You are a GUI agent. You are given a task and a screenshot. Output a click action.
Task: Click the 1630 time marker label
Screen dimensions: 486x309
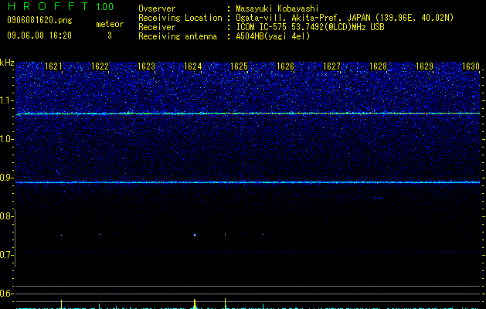[x=471, y=66]
